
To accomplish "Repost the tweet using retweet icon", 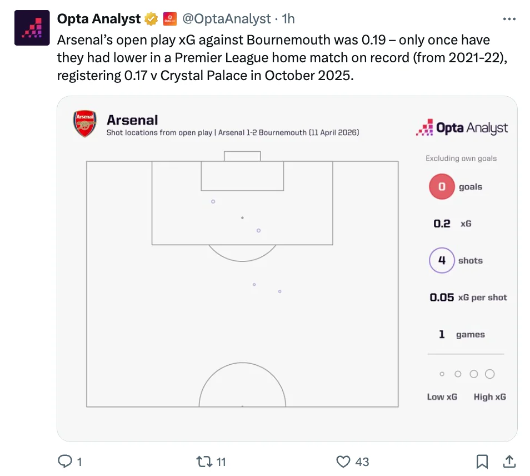I will click(x=203, y=462).
